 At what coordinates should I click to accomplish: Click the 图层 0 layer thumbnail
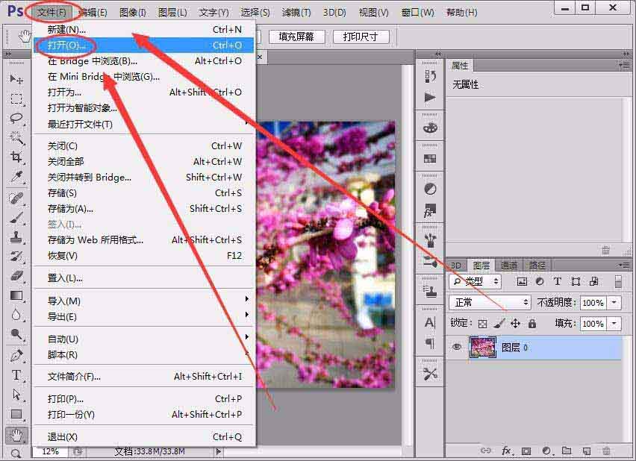[482, 348]
